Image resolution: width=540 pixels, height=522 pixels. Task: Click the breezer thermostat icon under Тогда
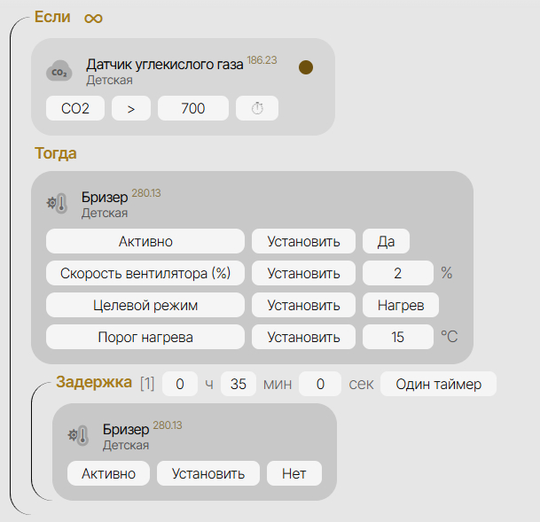[x=56, y=203]
